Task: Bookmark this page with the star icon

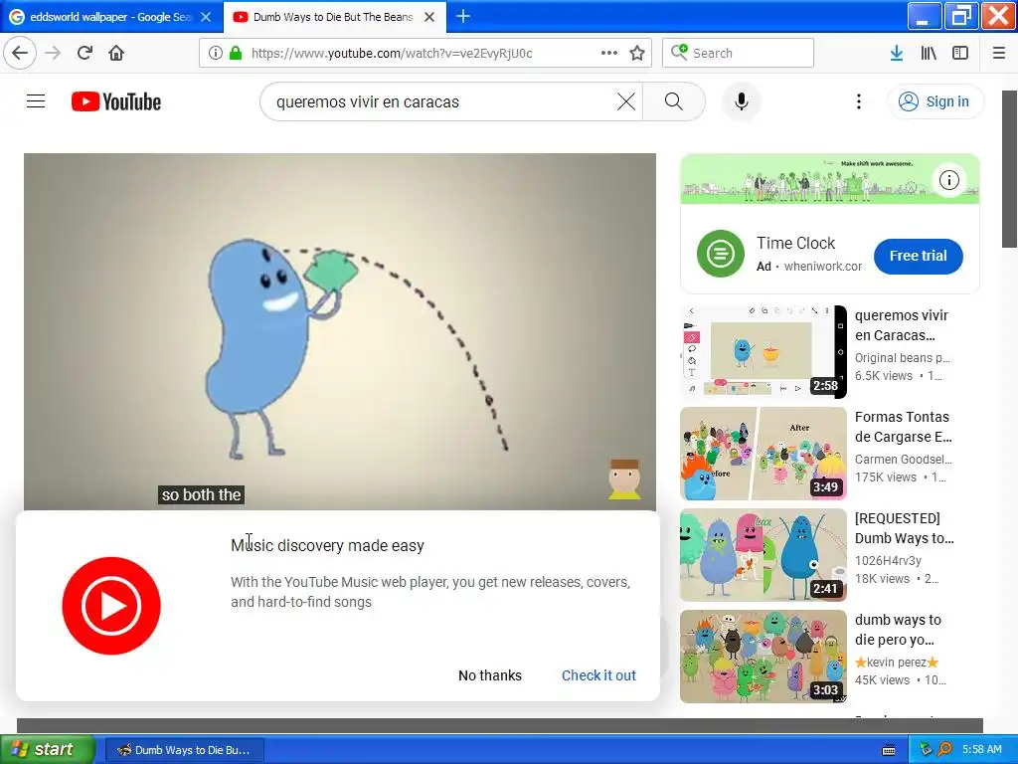Action: click(637, 54)
